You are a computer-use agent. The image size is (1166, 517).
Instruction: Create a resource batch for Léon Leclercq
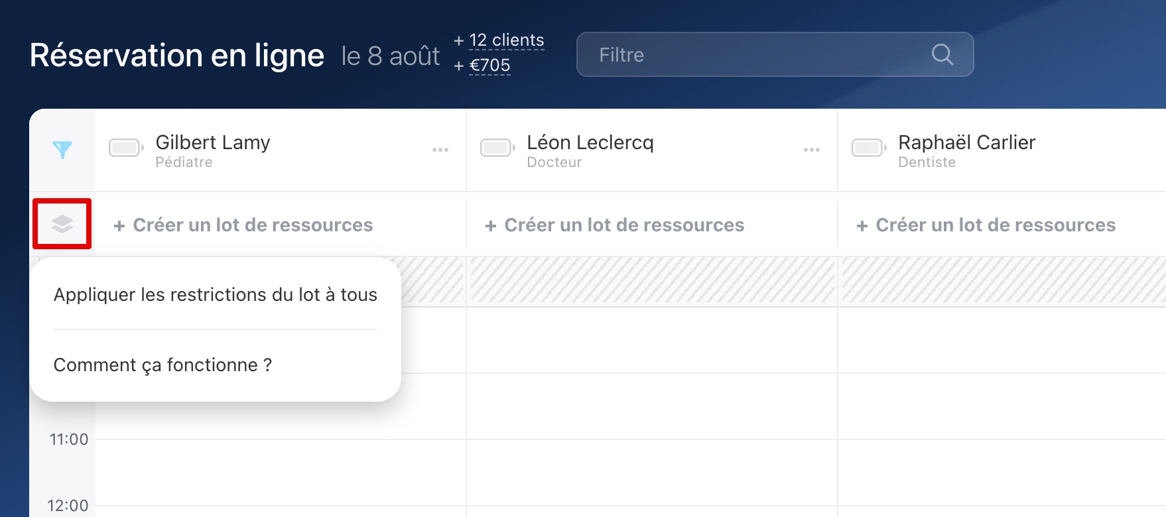point(615,225)
